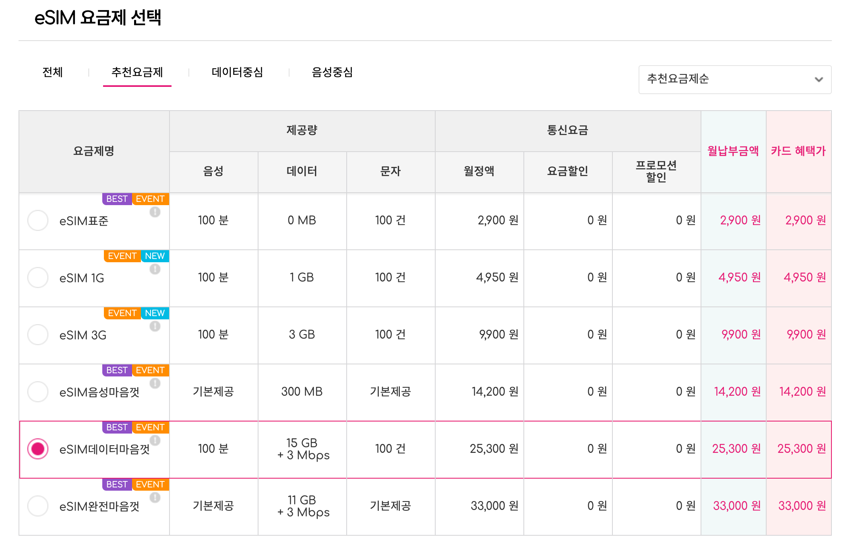856x551 pixels.
Task: Click info icon next to eSIM음성마음껏
Action: click(155, 383)
